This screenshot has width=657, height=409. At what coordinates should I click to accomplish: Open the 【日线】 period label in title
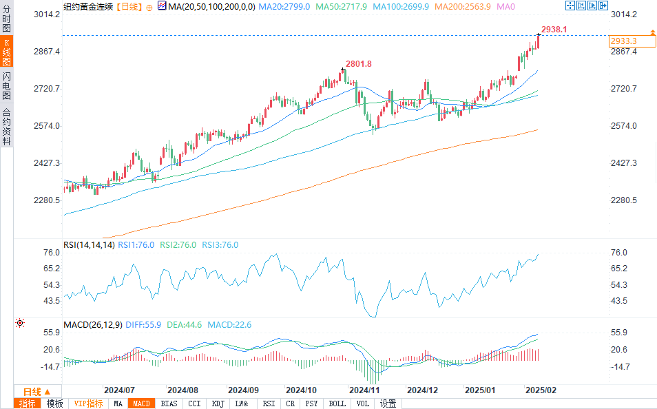point(129,6)
